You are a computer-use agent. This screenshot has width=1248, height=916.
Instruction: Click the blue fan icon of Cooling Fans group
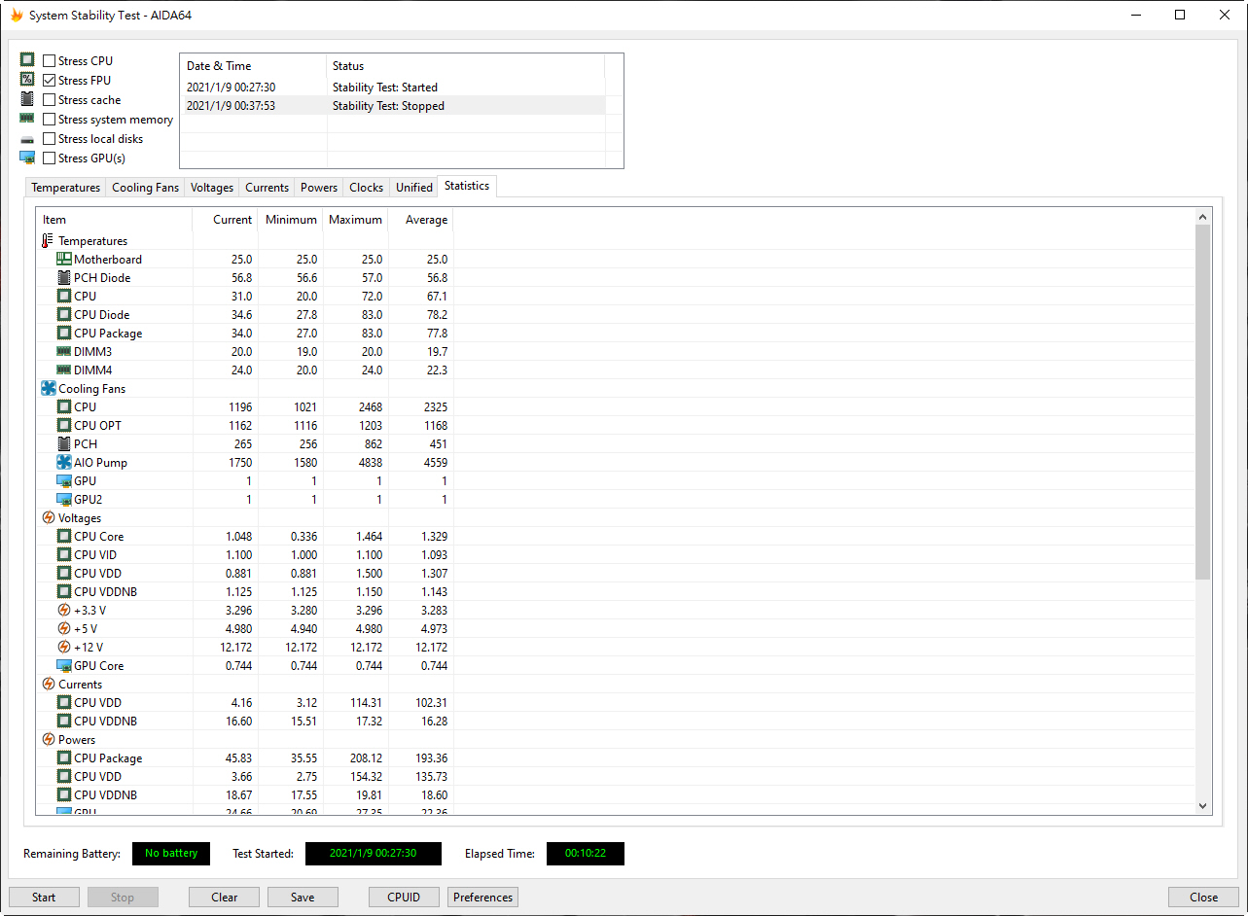tap(49, 388)
